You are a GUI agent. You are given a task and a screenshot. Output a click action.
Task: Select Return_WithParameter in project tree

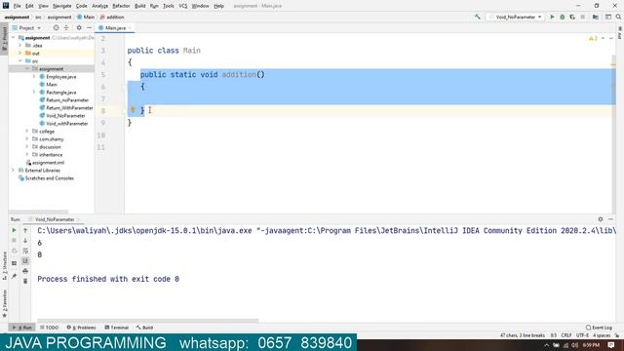coord(69,108)
